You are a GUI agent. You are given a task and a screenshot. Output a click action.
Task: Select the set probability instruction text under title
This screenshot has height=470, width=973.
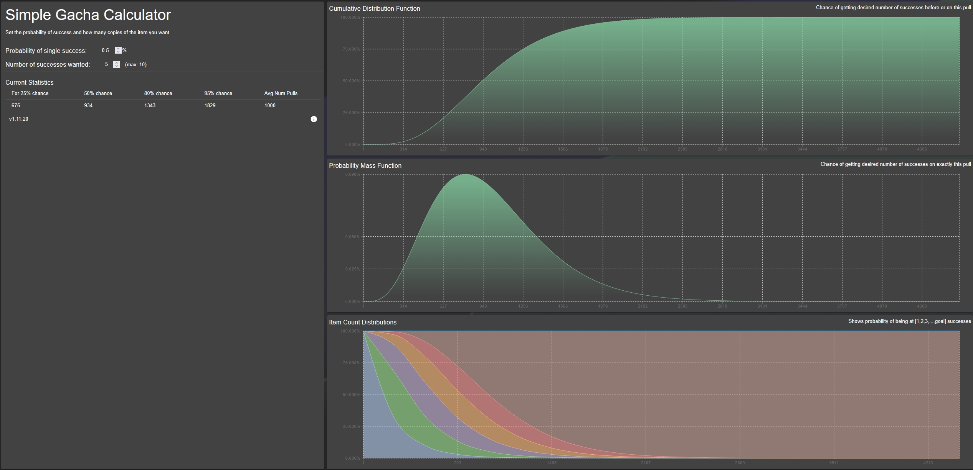(88, 32)
